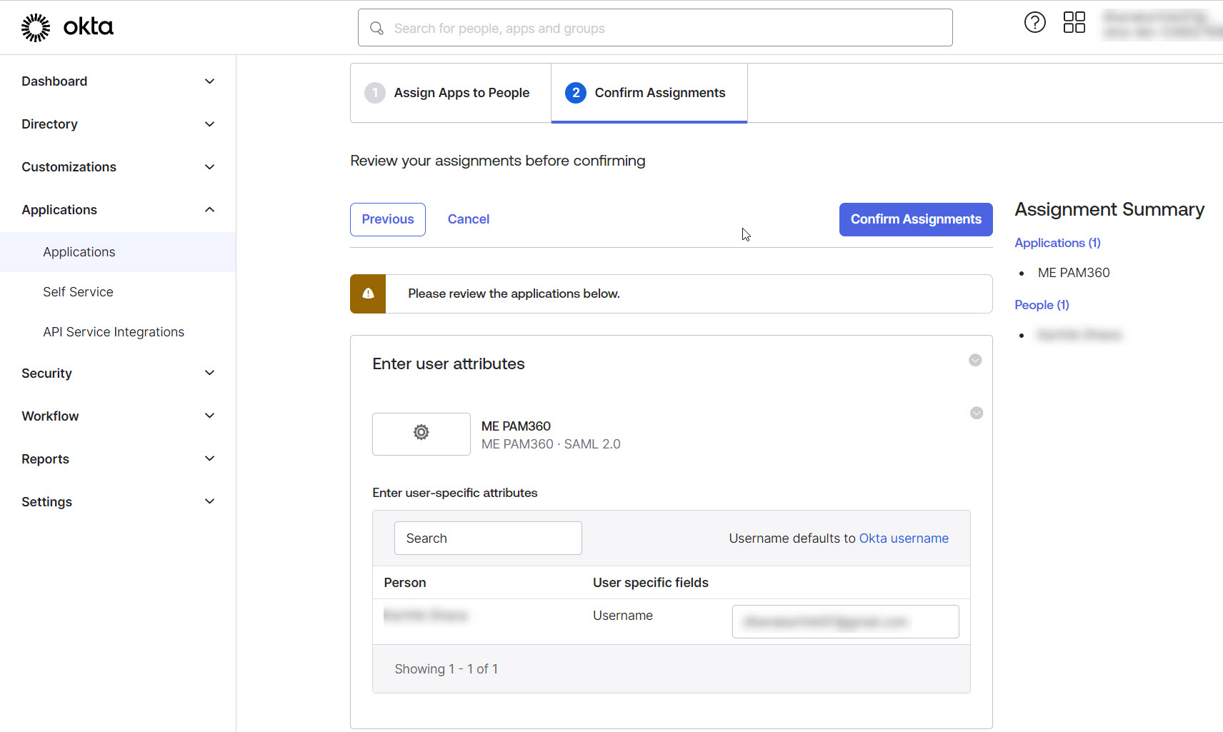Click the step 2 number badge
Screen dimensions: 1223x732
(575, 93)
